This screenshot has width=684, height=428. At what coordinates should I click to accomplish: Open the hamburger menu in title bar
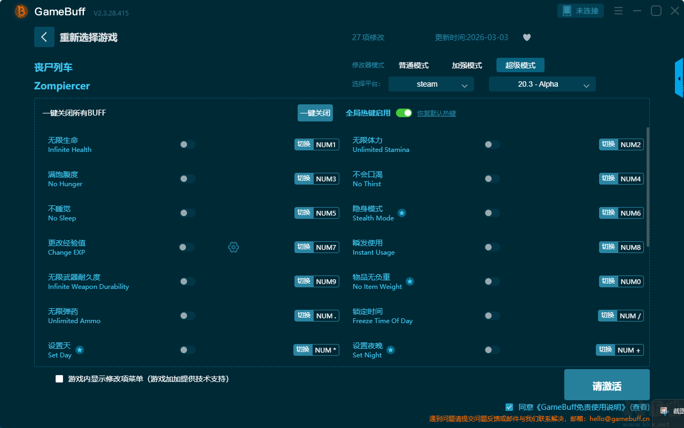[618, 11]
